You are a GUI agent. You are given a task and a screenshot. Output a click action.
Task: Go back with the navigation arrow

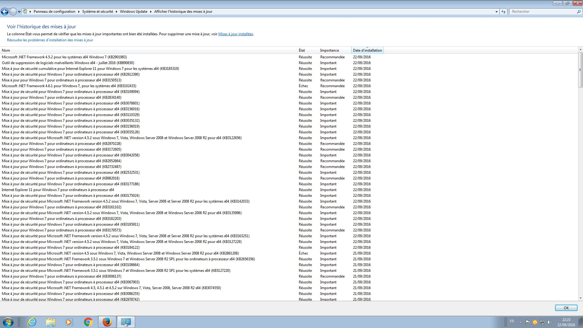coord(5,12)
